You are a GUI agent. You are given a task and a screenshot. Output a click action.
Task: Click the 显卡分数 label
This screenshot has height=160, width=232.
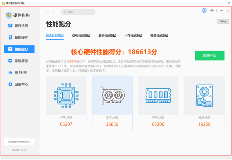pyautogui.click(x=112, y=117)
